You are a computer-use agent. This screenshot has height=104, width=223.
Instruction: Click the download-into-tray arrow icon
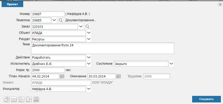[x=14, y=99]
